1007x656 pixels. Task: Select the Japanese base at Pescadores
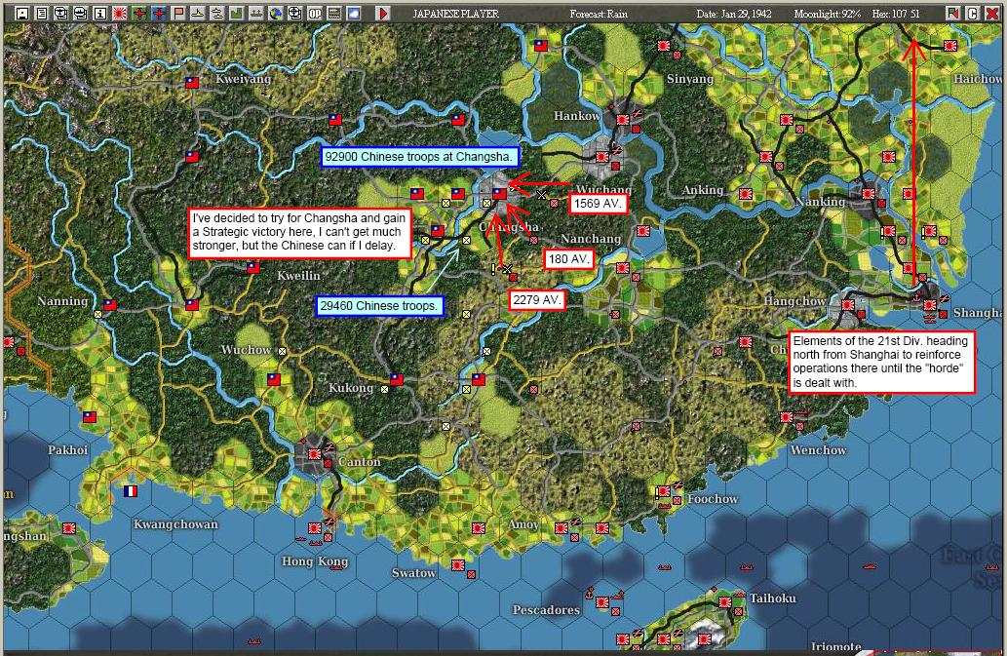pyautogui.click(x=601, y=602)
